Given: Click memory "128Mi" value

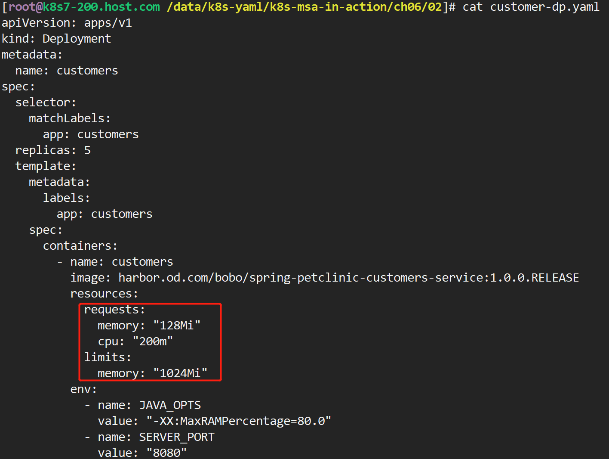Looking at the screenshot, I should [177, 326].
